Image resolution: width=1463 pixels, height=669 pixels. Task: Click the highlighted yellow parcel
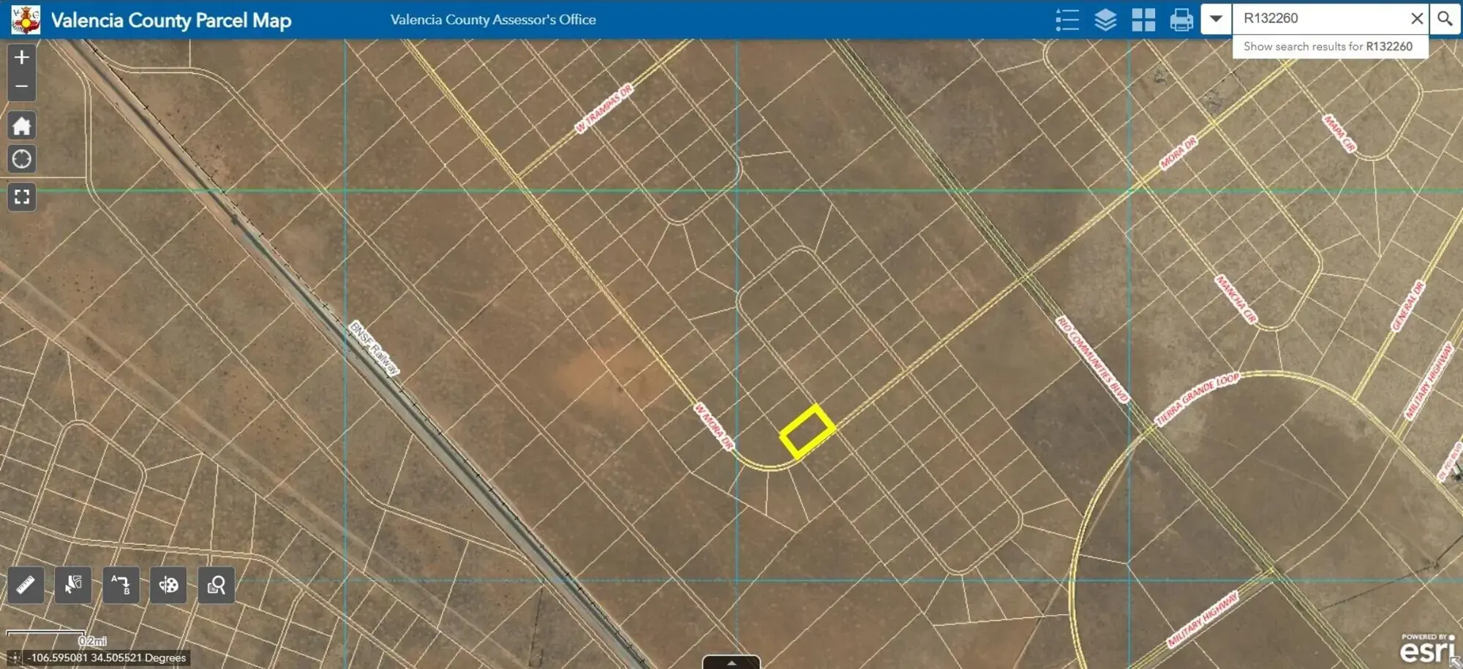807,431
